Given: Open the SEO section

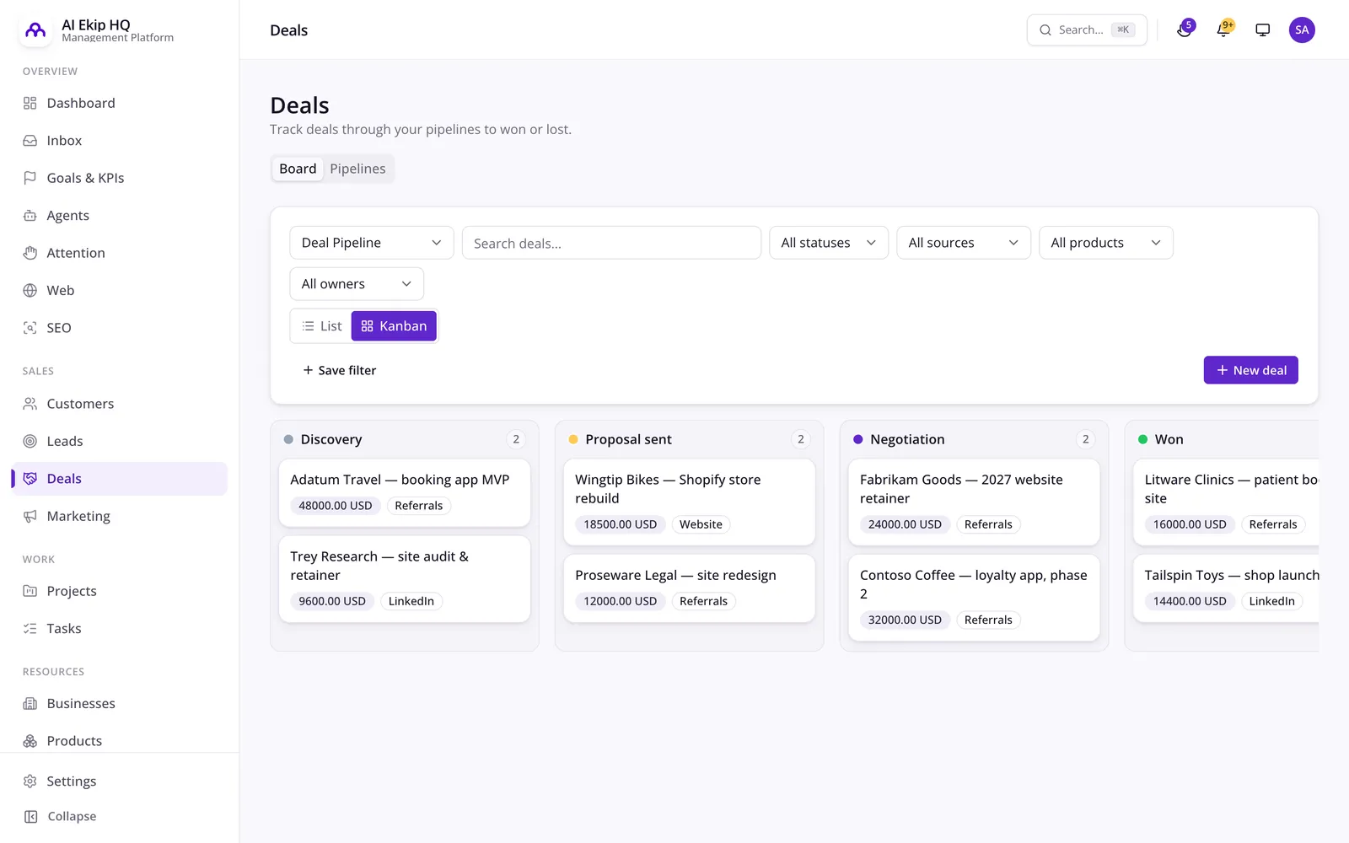Looking at the screenshot, I should click(x=120, y=328).
